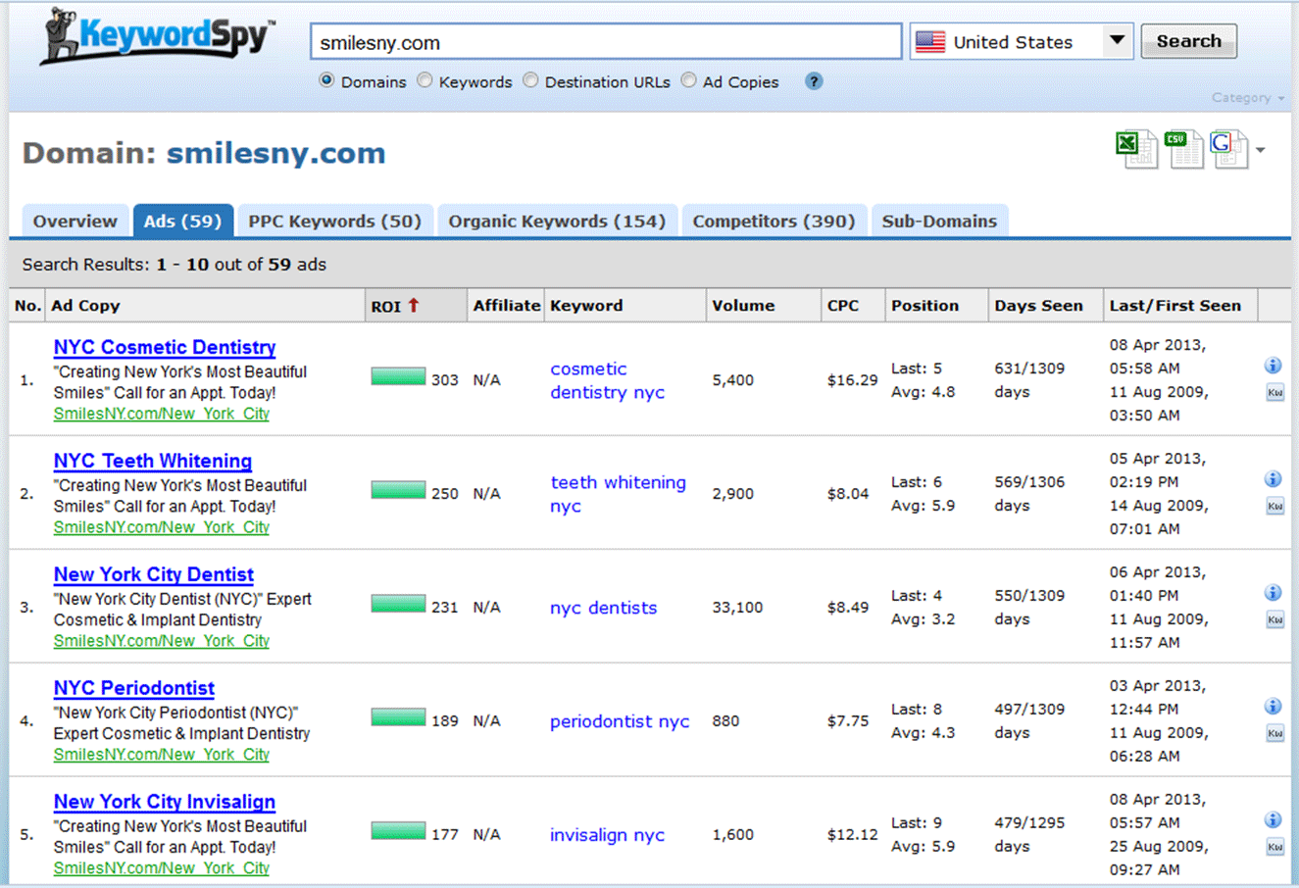Open info icon for NYC Cosmetic Dentistry ad
Viewport: 1299px width, 888px height.
coord(1273,366)
